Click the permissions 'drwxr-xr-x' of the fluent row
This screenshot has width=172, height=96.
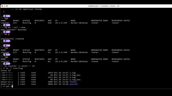point(7,82)
